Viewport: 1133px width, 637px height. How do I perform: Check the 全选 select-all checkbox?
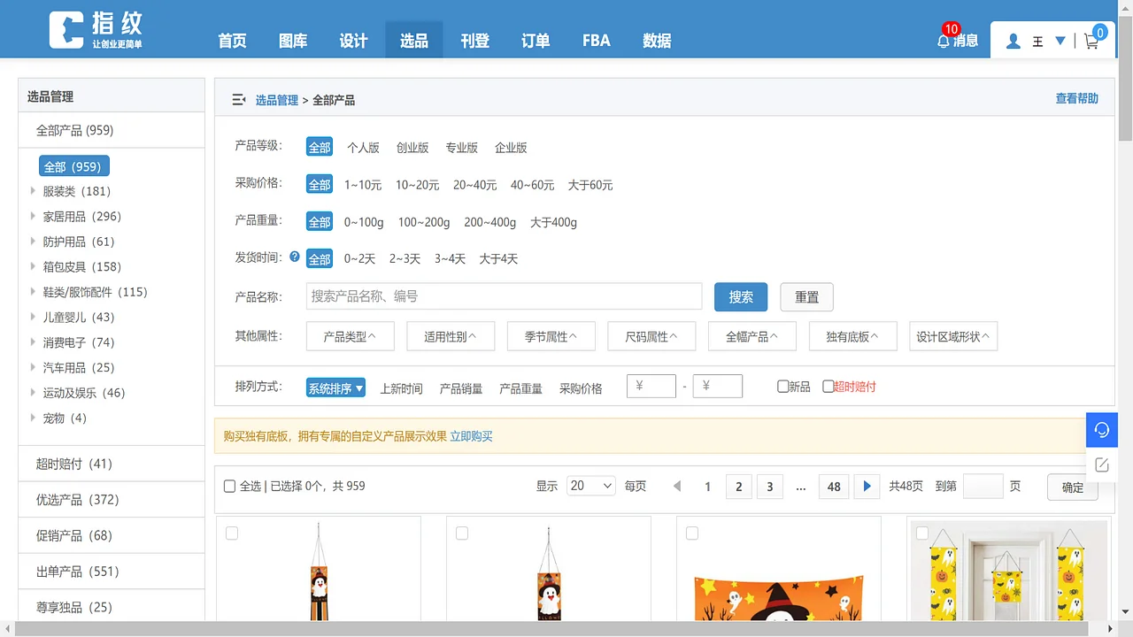tap(229, 486)
